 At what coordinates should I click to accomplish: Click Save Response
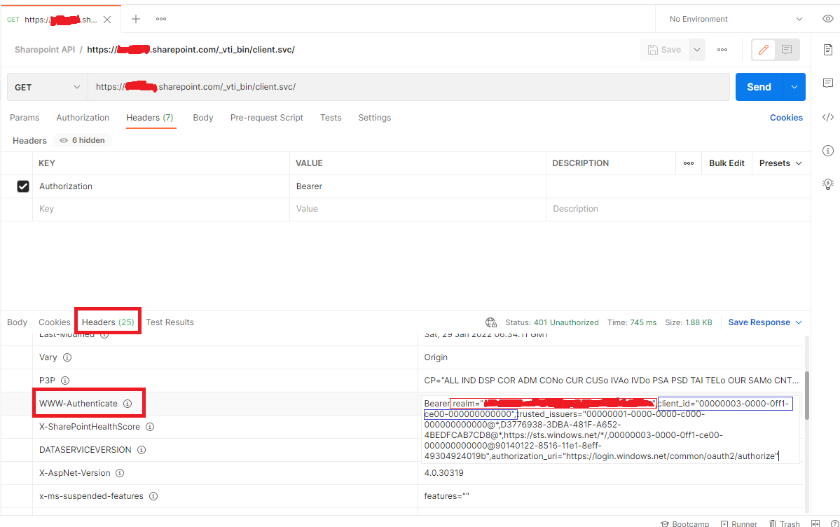pyautogui.click(x=759, y=322)
